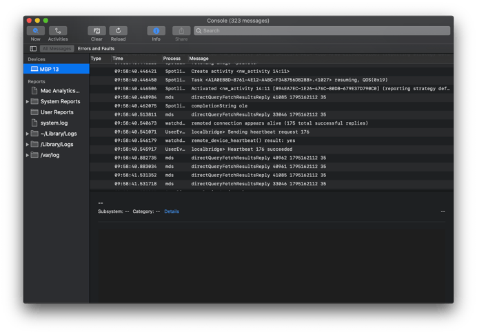Viewport: 477px width, 334px height.
Task: Click the Mac Analytics document icon
Action: (x=34, y=91)
